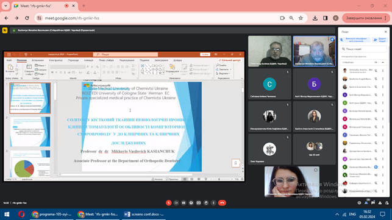Viewport: 392px width, 220px height.
Task: Open screens conf.docx Word in the taskbar
Action: point(144,215)
